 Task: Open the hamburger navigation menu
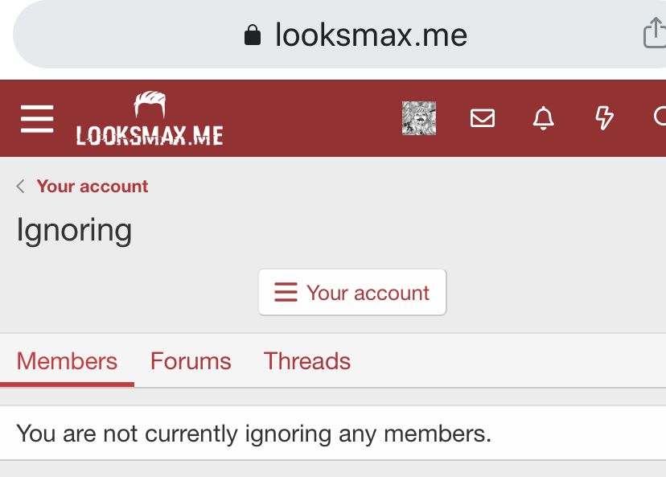[x=37, y=119]
